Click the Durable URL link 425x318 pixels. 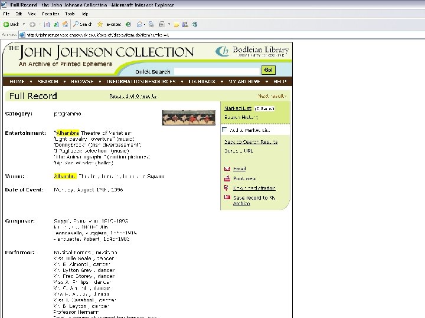point(239,151)
